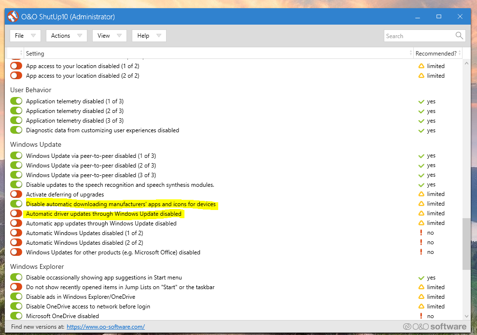Viewport: 477px width, 335px height.
Task: Toggle Automatic Windows Updates disabled (1 of 2) switch
Action: 16,233
